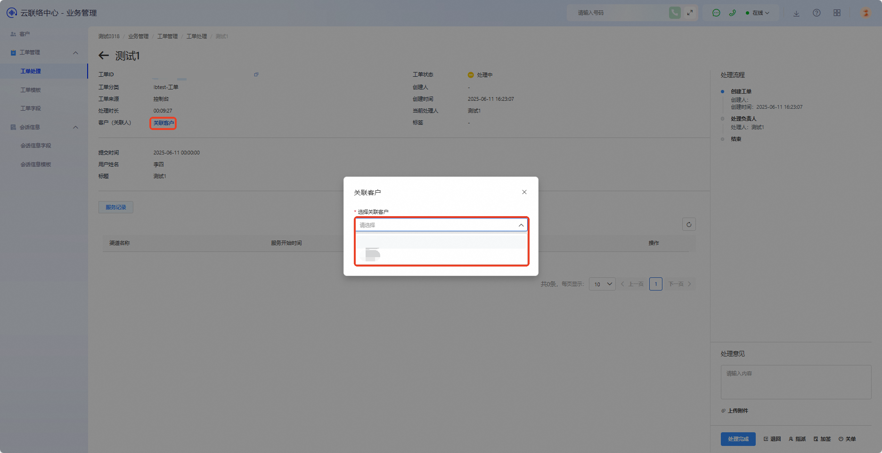The height and width of the screenshot is (453, 882).
Task: Click 业务管理 in the breadcrumb
Action: pos(139,36)
